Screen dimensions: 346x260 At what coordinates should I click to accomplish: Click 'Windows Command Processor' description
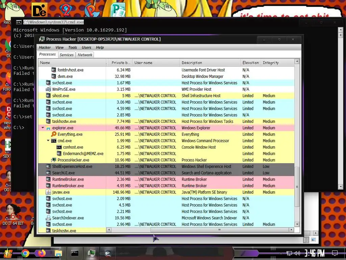pyautogui.click(x=205, y=140)
